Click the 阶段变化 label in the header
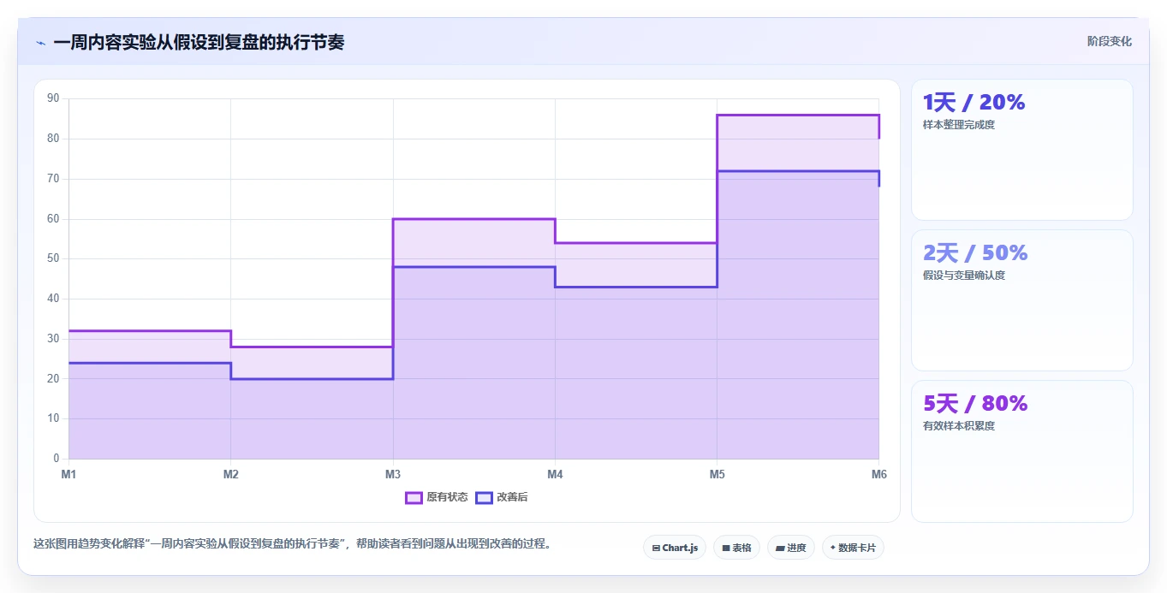The width and height of the screenshot is (1167, 593). [1110, 41]
